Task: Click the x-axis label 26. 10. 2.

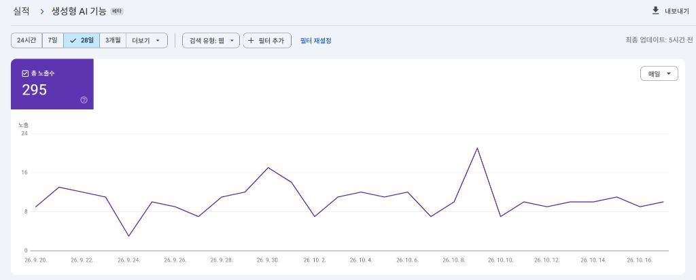Action: coord(315,260)
